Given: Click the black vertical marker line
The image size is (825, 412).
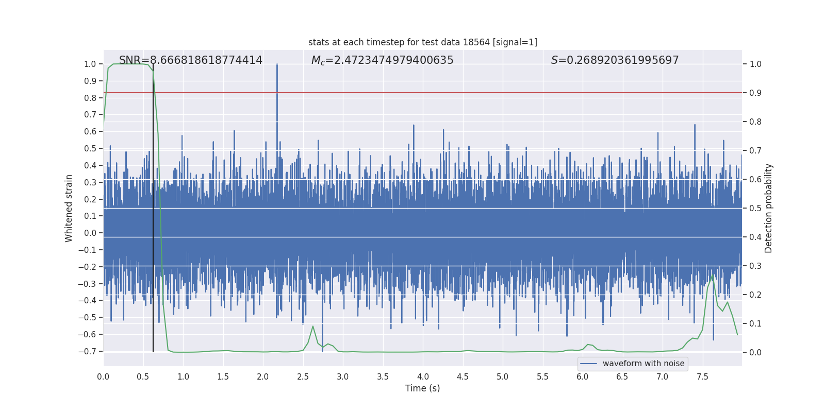Looking at the screenshot, I should (153, 232).
